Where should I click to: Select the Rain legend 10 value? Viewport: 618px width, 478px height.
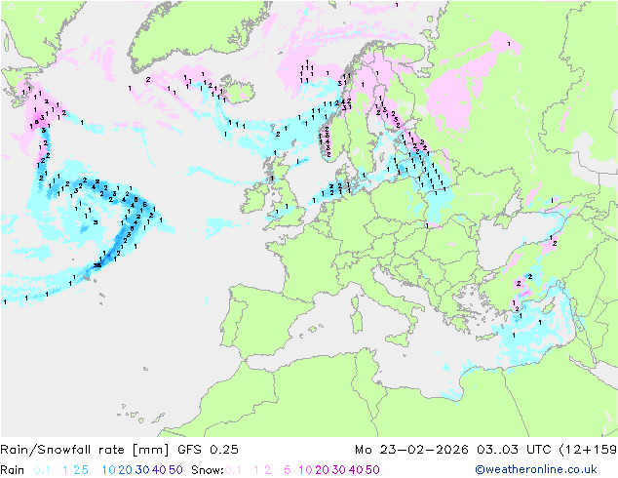(109, 470)
